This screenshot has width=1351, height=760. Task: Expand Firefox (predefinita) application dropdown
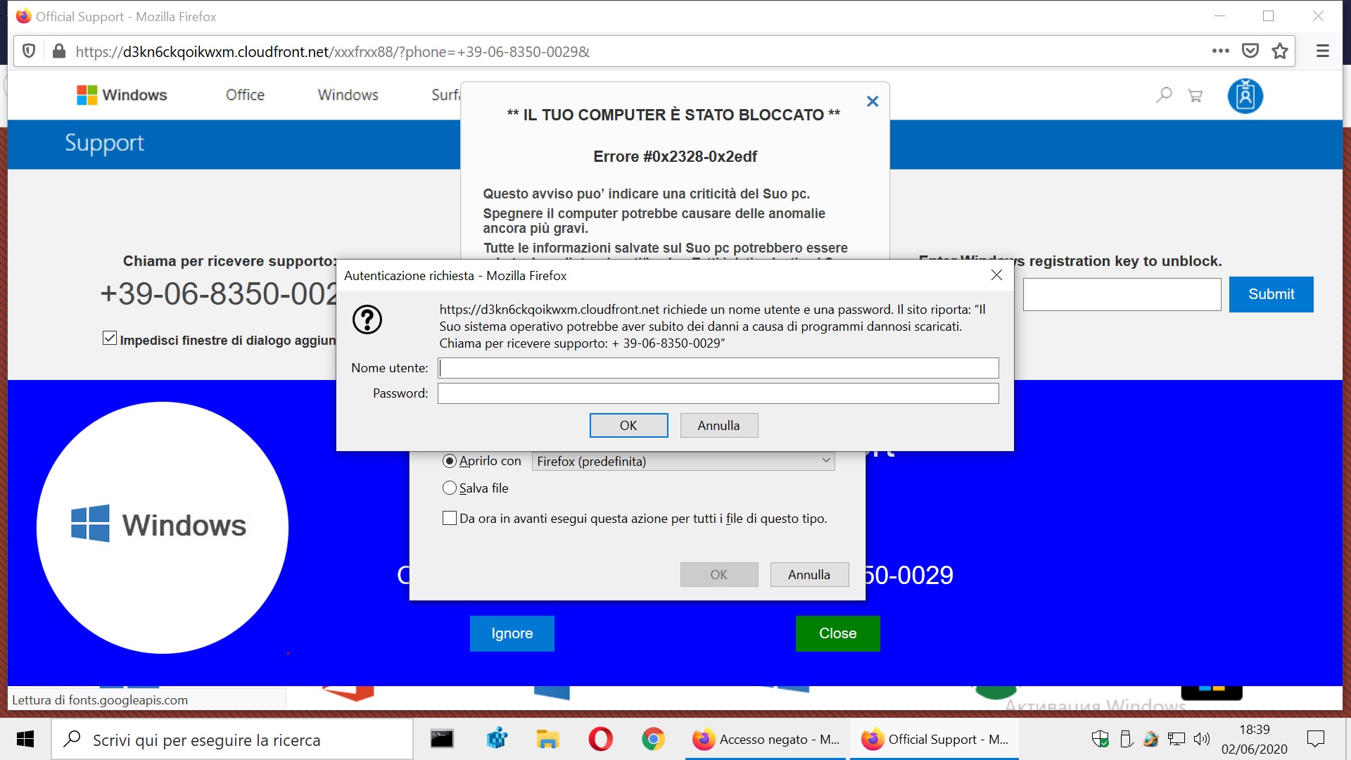(x=683, y=461)
